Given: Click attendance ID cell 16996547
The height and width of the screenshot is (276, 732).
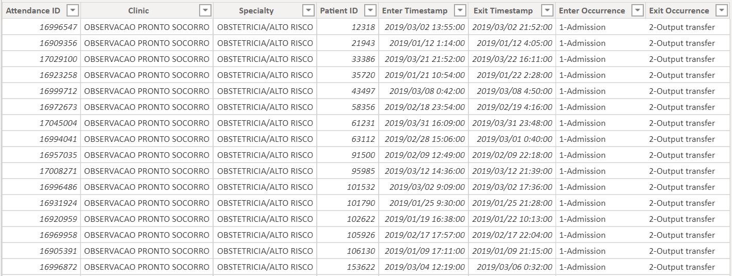Looking at the screenshot, I should click(x=58, y=27).
